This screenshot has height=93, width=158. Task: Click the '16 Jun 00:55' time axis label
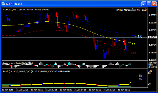click(x=37, y=90)
